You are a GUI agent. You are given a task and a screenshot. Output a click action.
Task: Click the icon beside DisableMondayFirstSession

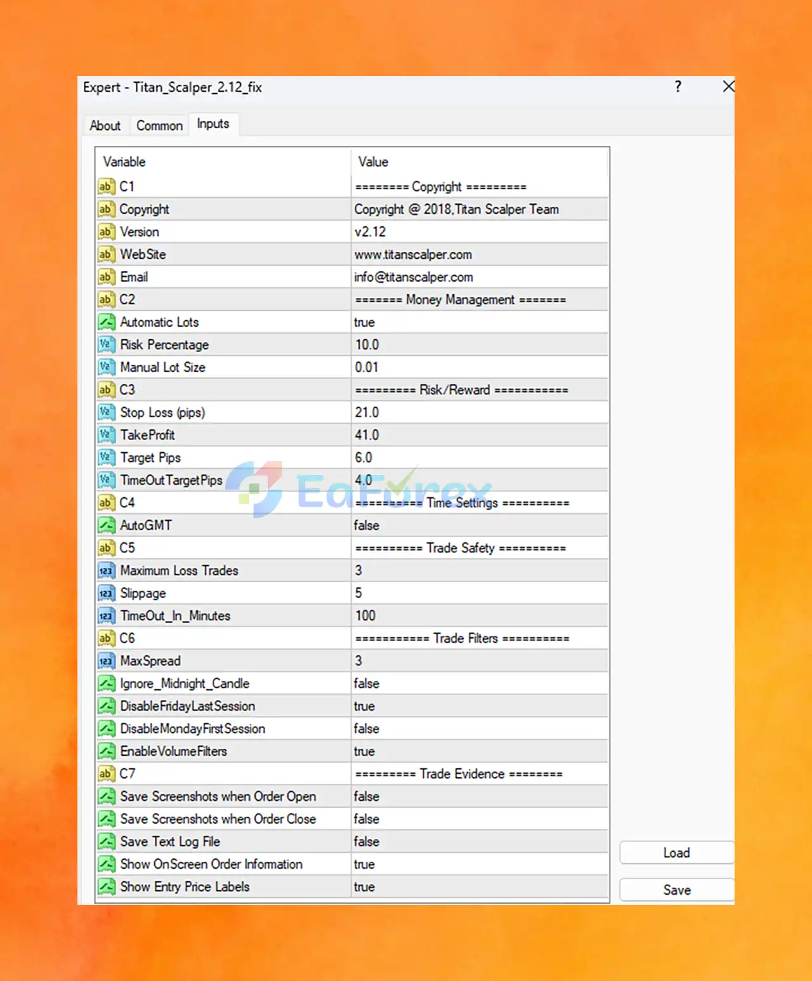tap(107, 729)
